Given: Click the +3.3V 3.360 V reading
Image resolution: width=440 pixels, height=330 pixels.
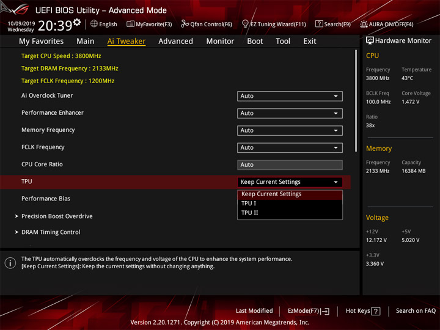Looking at the screenshot, I should (x=375, y=264).
